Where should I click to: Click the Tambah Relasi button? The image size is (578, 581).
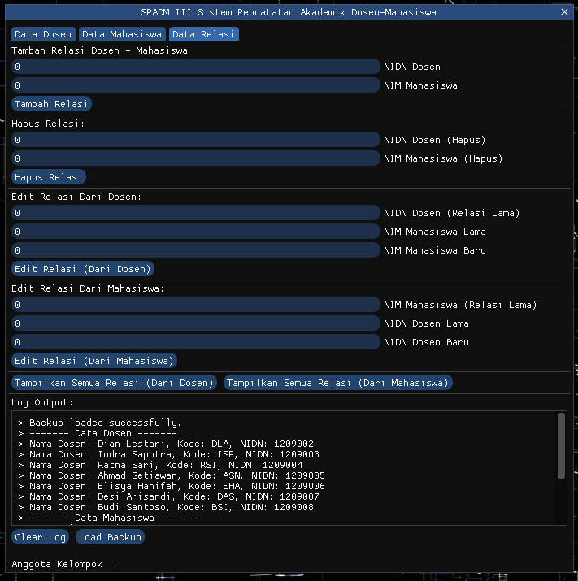tap(51, 104)
